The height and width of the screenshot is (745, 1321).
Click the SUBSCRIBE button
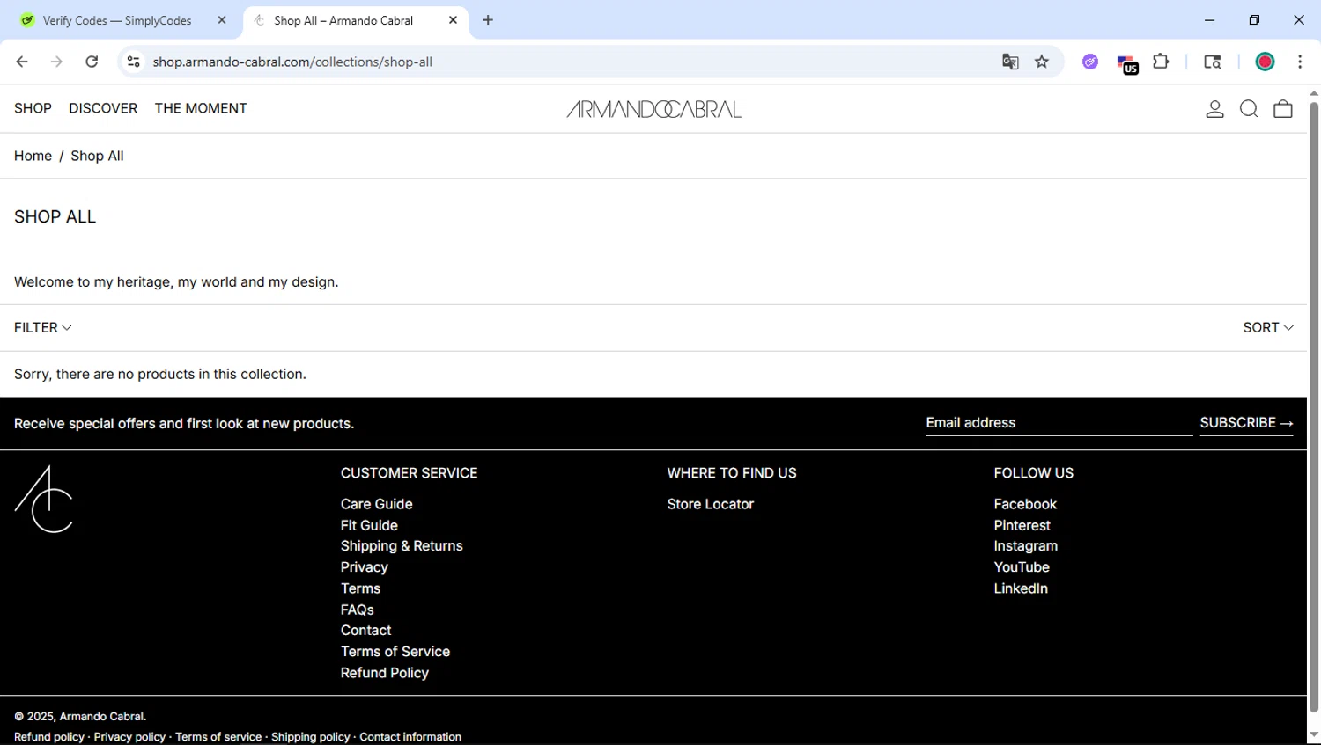tap(1246, 423)
